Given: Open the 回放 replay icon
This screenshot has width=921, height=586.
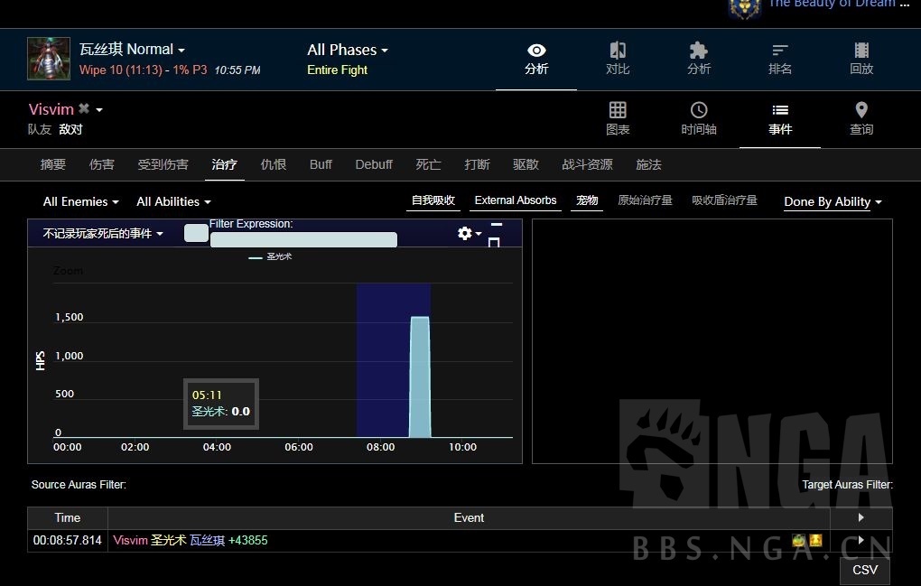Looking at the screenshot, I should [861, 60].
